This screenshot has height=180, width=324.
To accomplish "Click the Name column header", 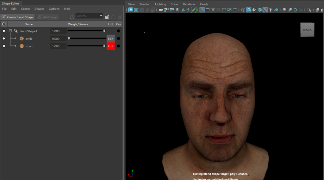I will pos(28,24).
